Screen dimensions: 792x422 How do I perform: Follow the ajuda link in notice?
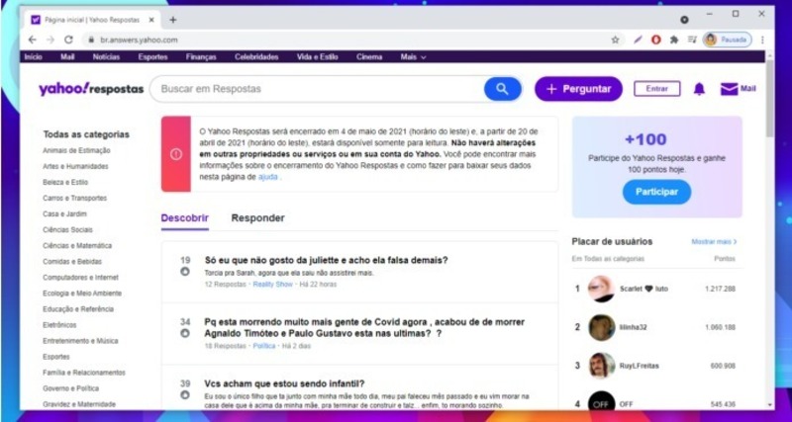pyautogui.click(x=267, y=177)
